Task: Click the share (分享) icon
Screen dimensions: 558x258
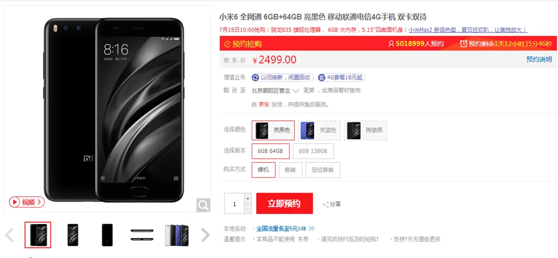Action: (326, 204)
